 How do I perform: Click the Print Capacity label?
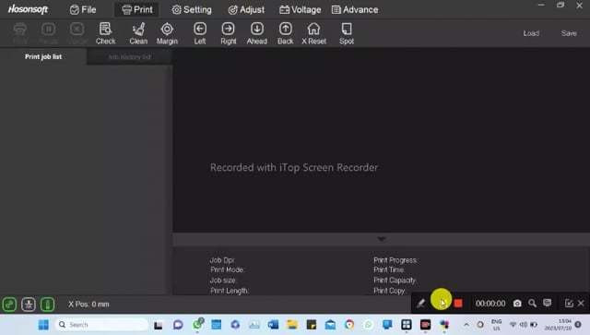coord(395,281)
